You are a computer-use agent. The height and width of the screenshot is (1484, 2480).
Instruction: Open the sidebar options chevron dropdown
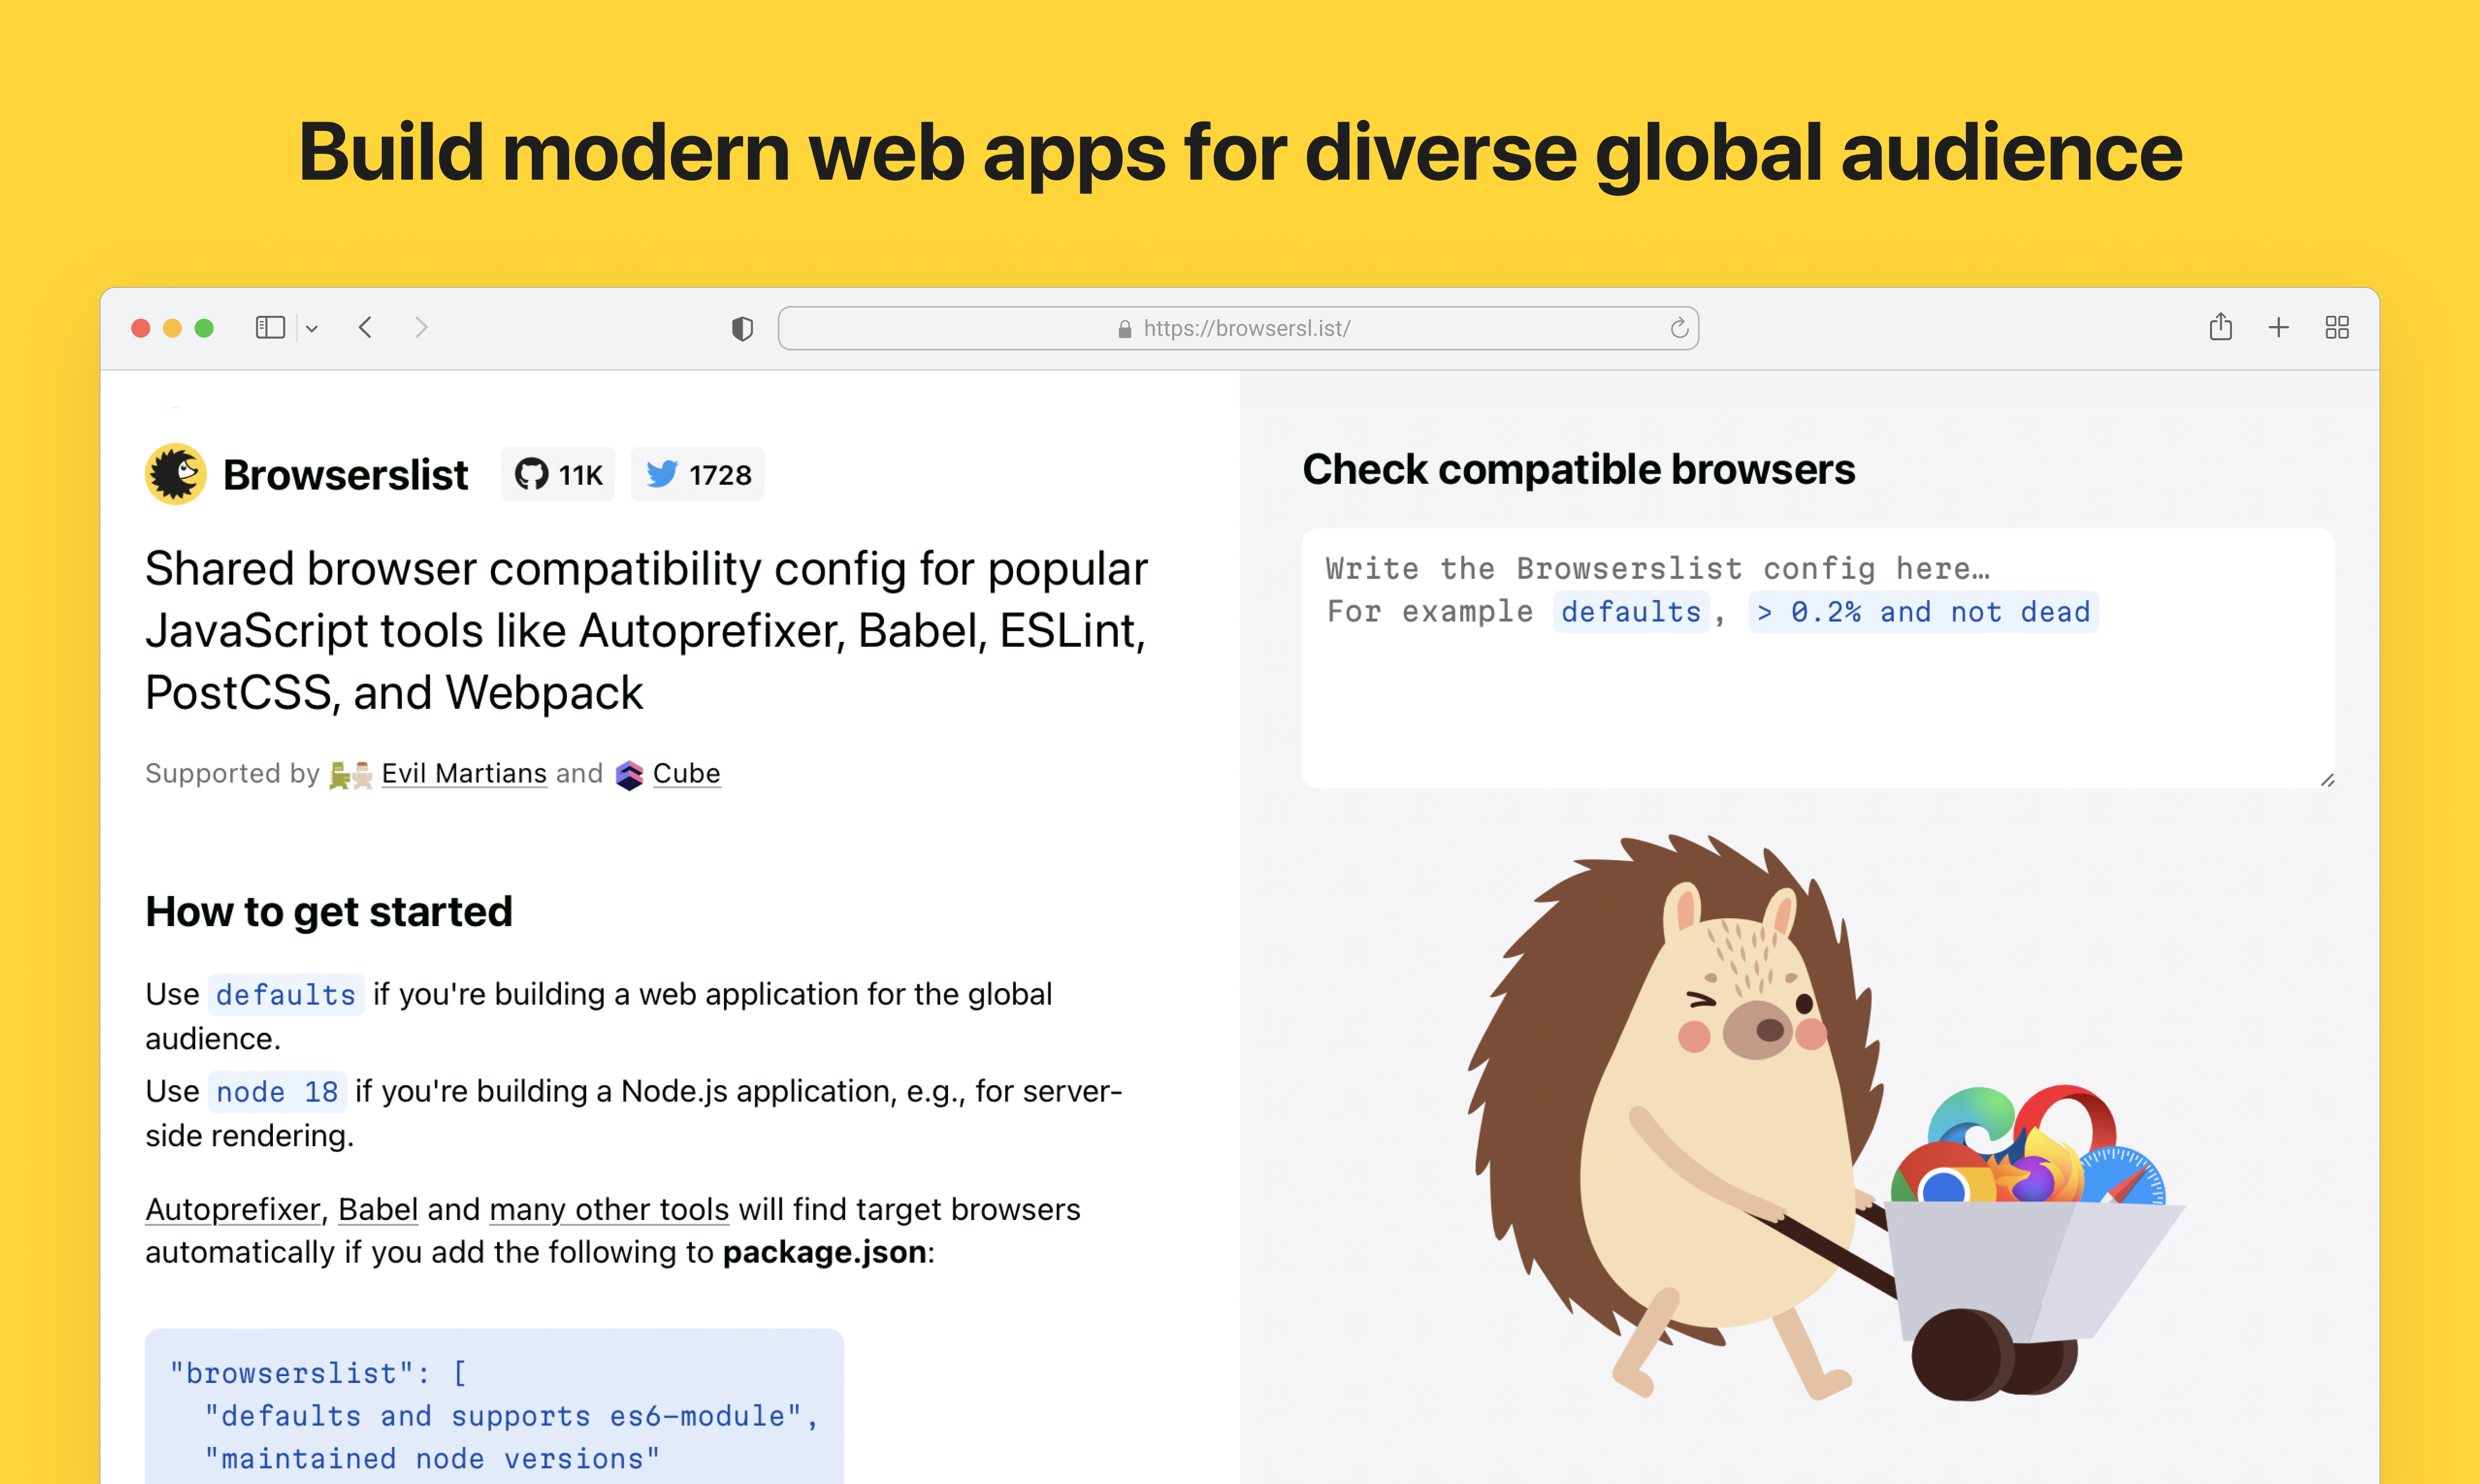click(x=312, y=329)
